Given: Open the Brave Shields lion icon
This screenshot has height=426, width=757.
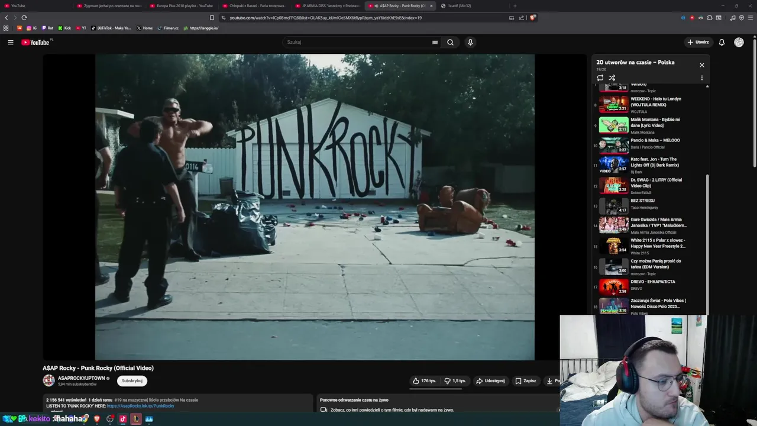Looking at the screenshot, I should point(533,18).
